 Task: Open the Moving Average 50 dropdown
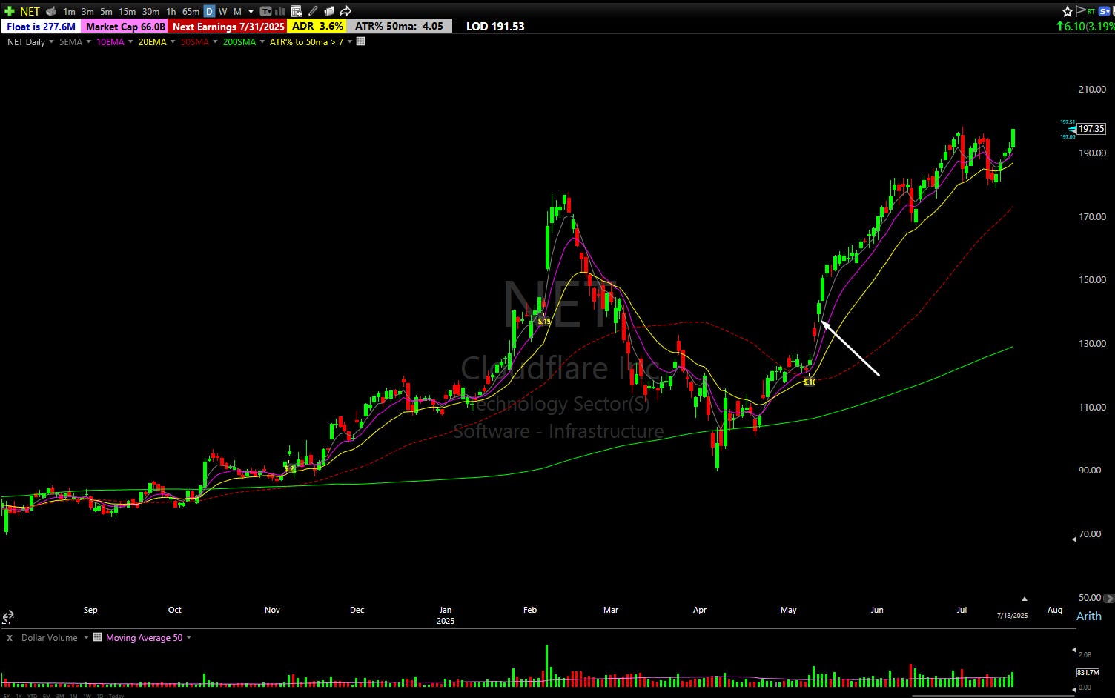coord(188,638)
